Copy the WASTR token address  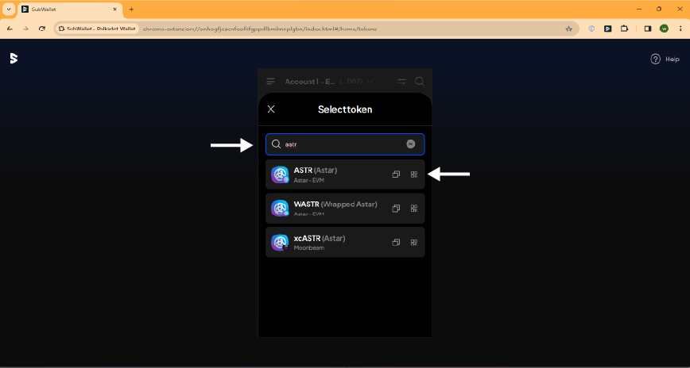click(396, 209)
